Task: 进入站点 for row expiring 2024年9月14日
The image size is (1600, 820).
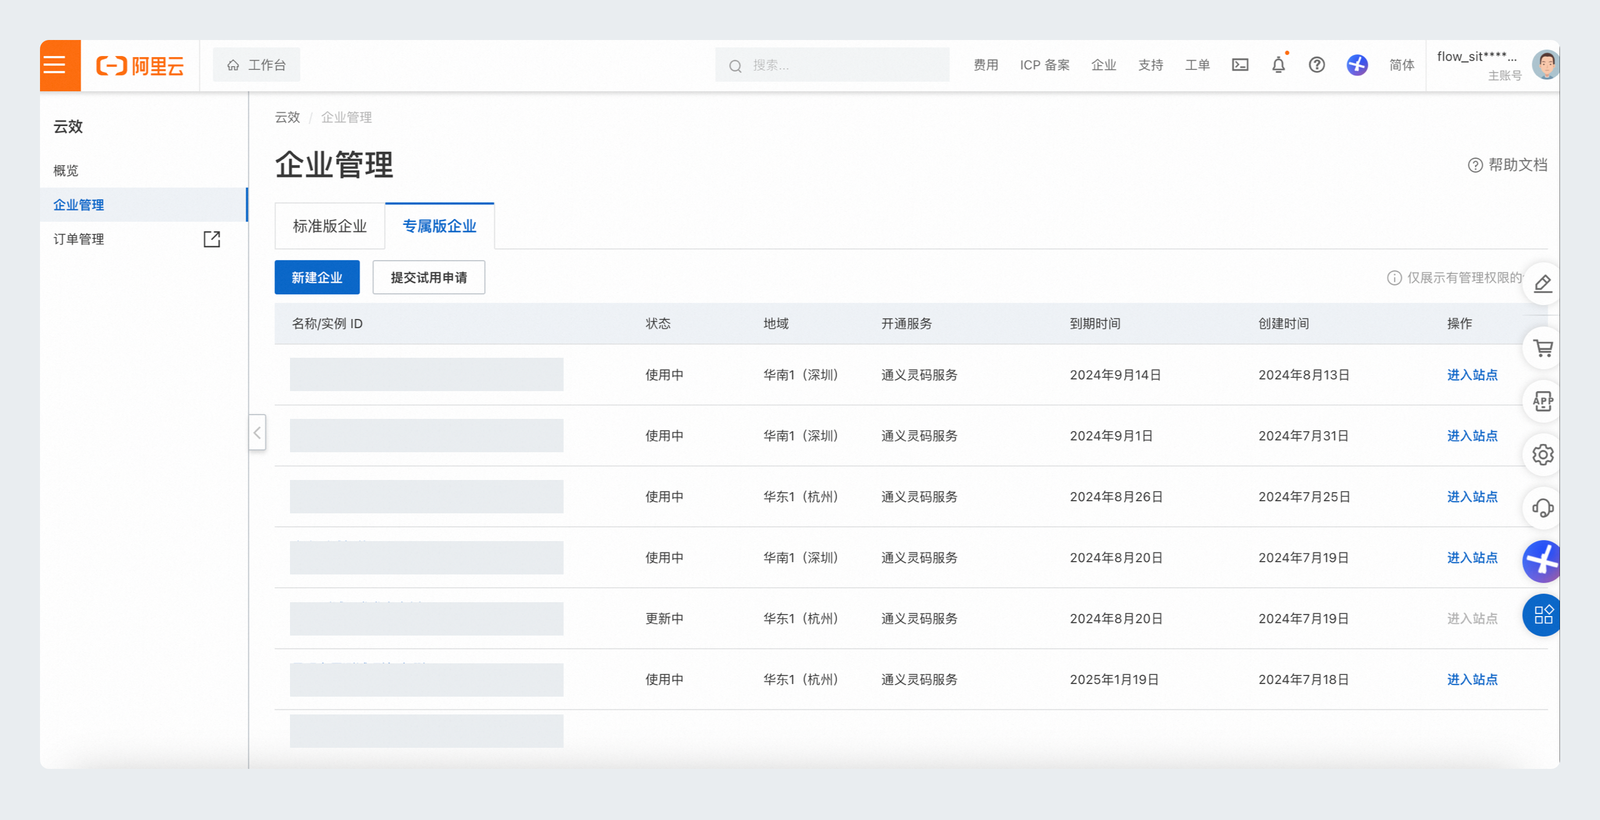Action: [1472, 374]
